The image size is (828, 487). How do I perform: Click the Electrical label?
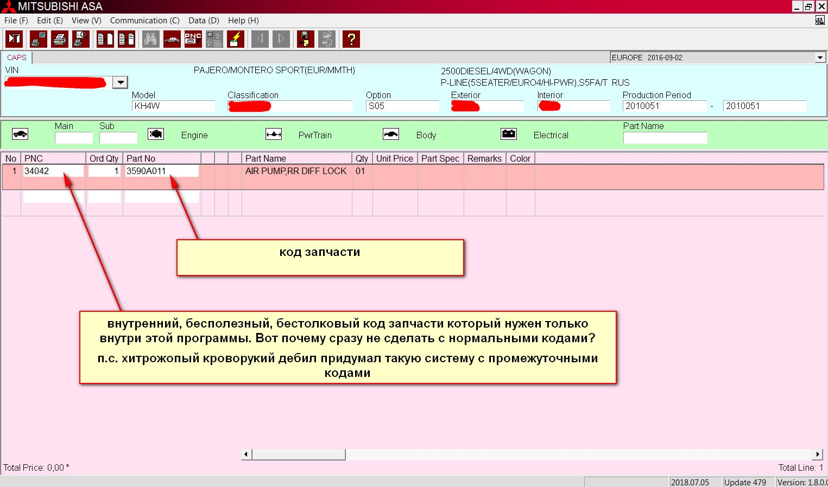coord(551,135)
